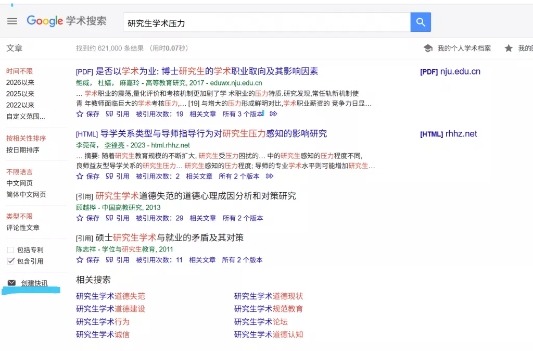533x351 pixels.
Task: Click the double-chevron icon after 所有 3 个版本
Action: pos(273,114)
